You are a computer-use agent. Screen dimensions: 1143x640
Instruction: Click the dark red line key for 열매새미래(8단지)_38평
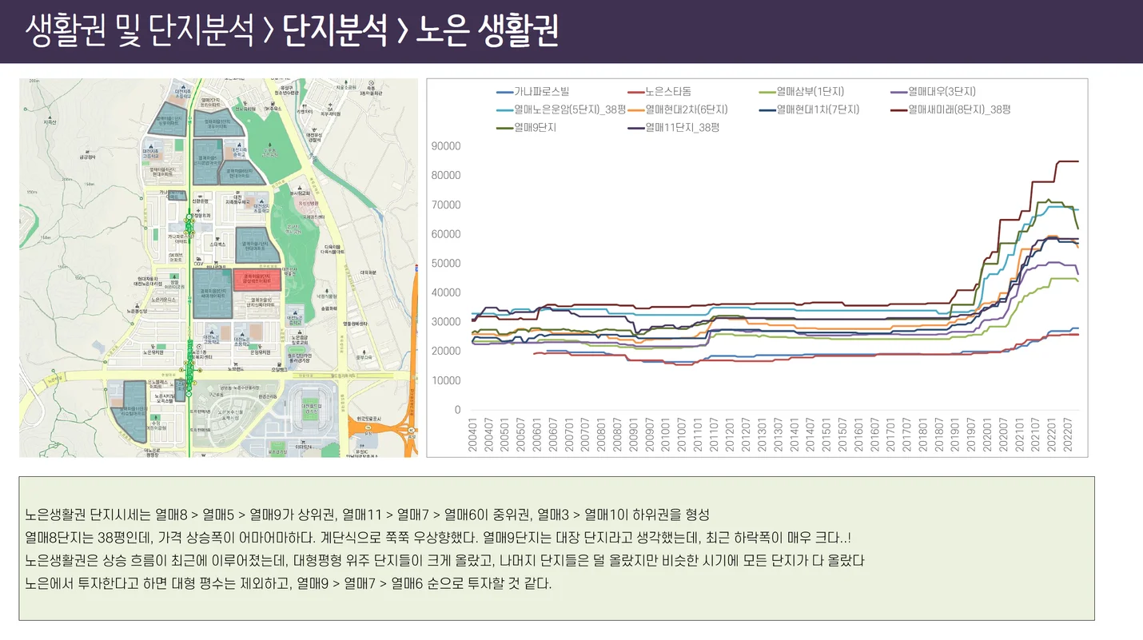(x=898, y=109)
